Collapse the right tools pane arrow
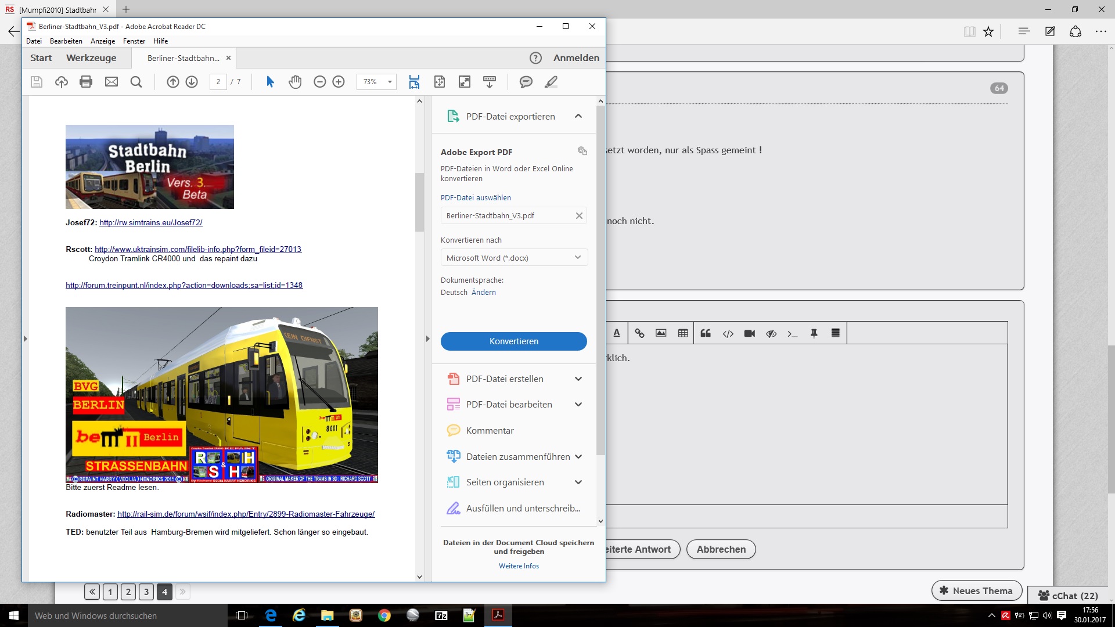Image resolution: width=1115 pixels, height=627 pixels. tap(428, 338)
